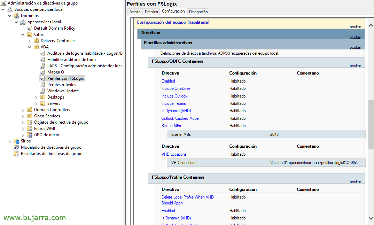Collapse the Dominios tree node
This screenshot has height=225, width=374.
[10, 16]
